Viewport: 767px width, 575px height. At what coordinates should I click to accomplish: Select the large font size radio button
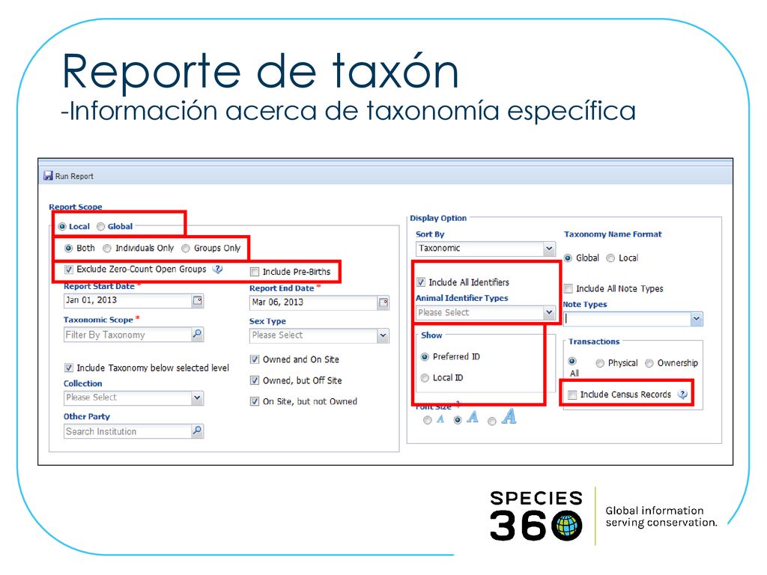492,421
